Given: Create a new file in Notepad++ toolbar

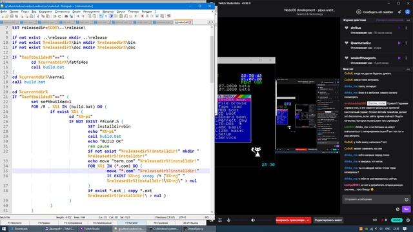Looking at the screenshot, I should [x=2, y=16].
